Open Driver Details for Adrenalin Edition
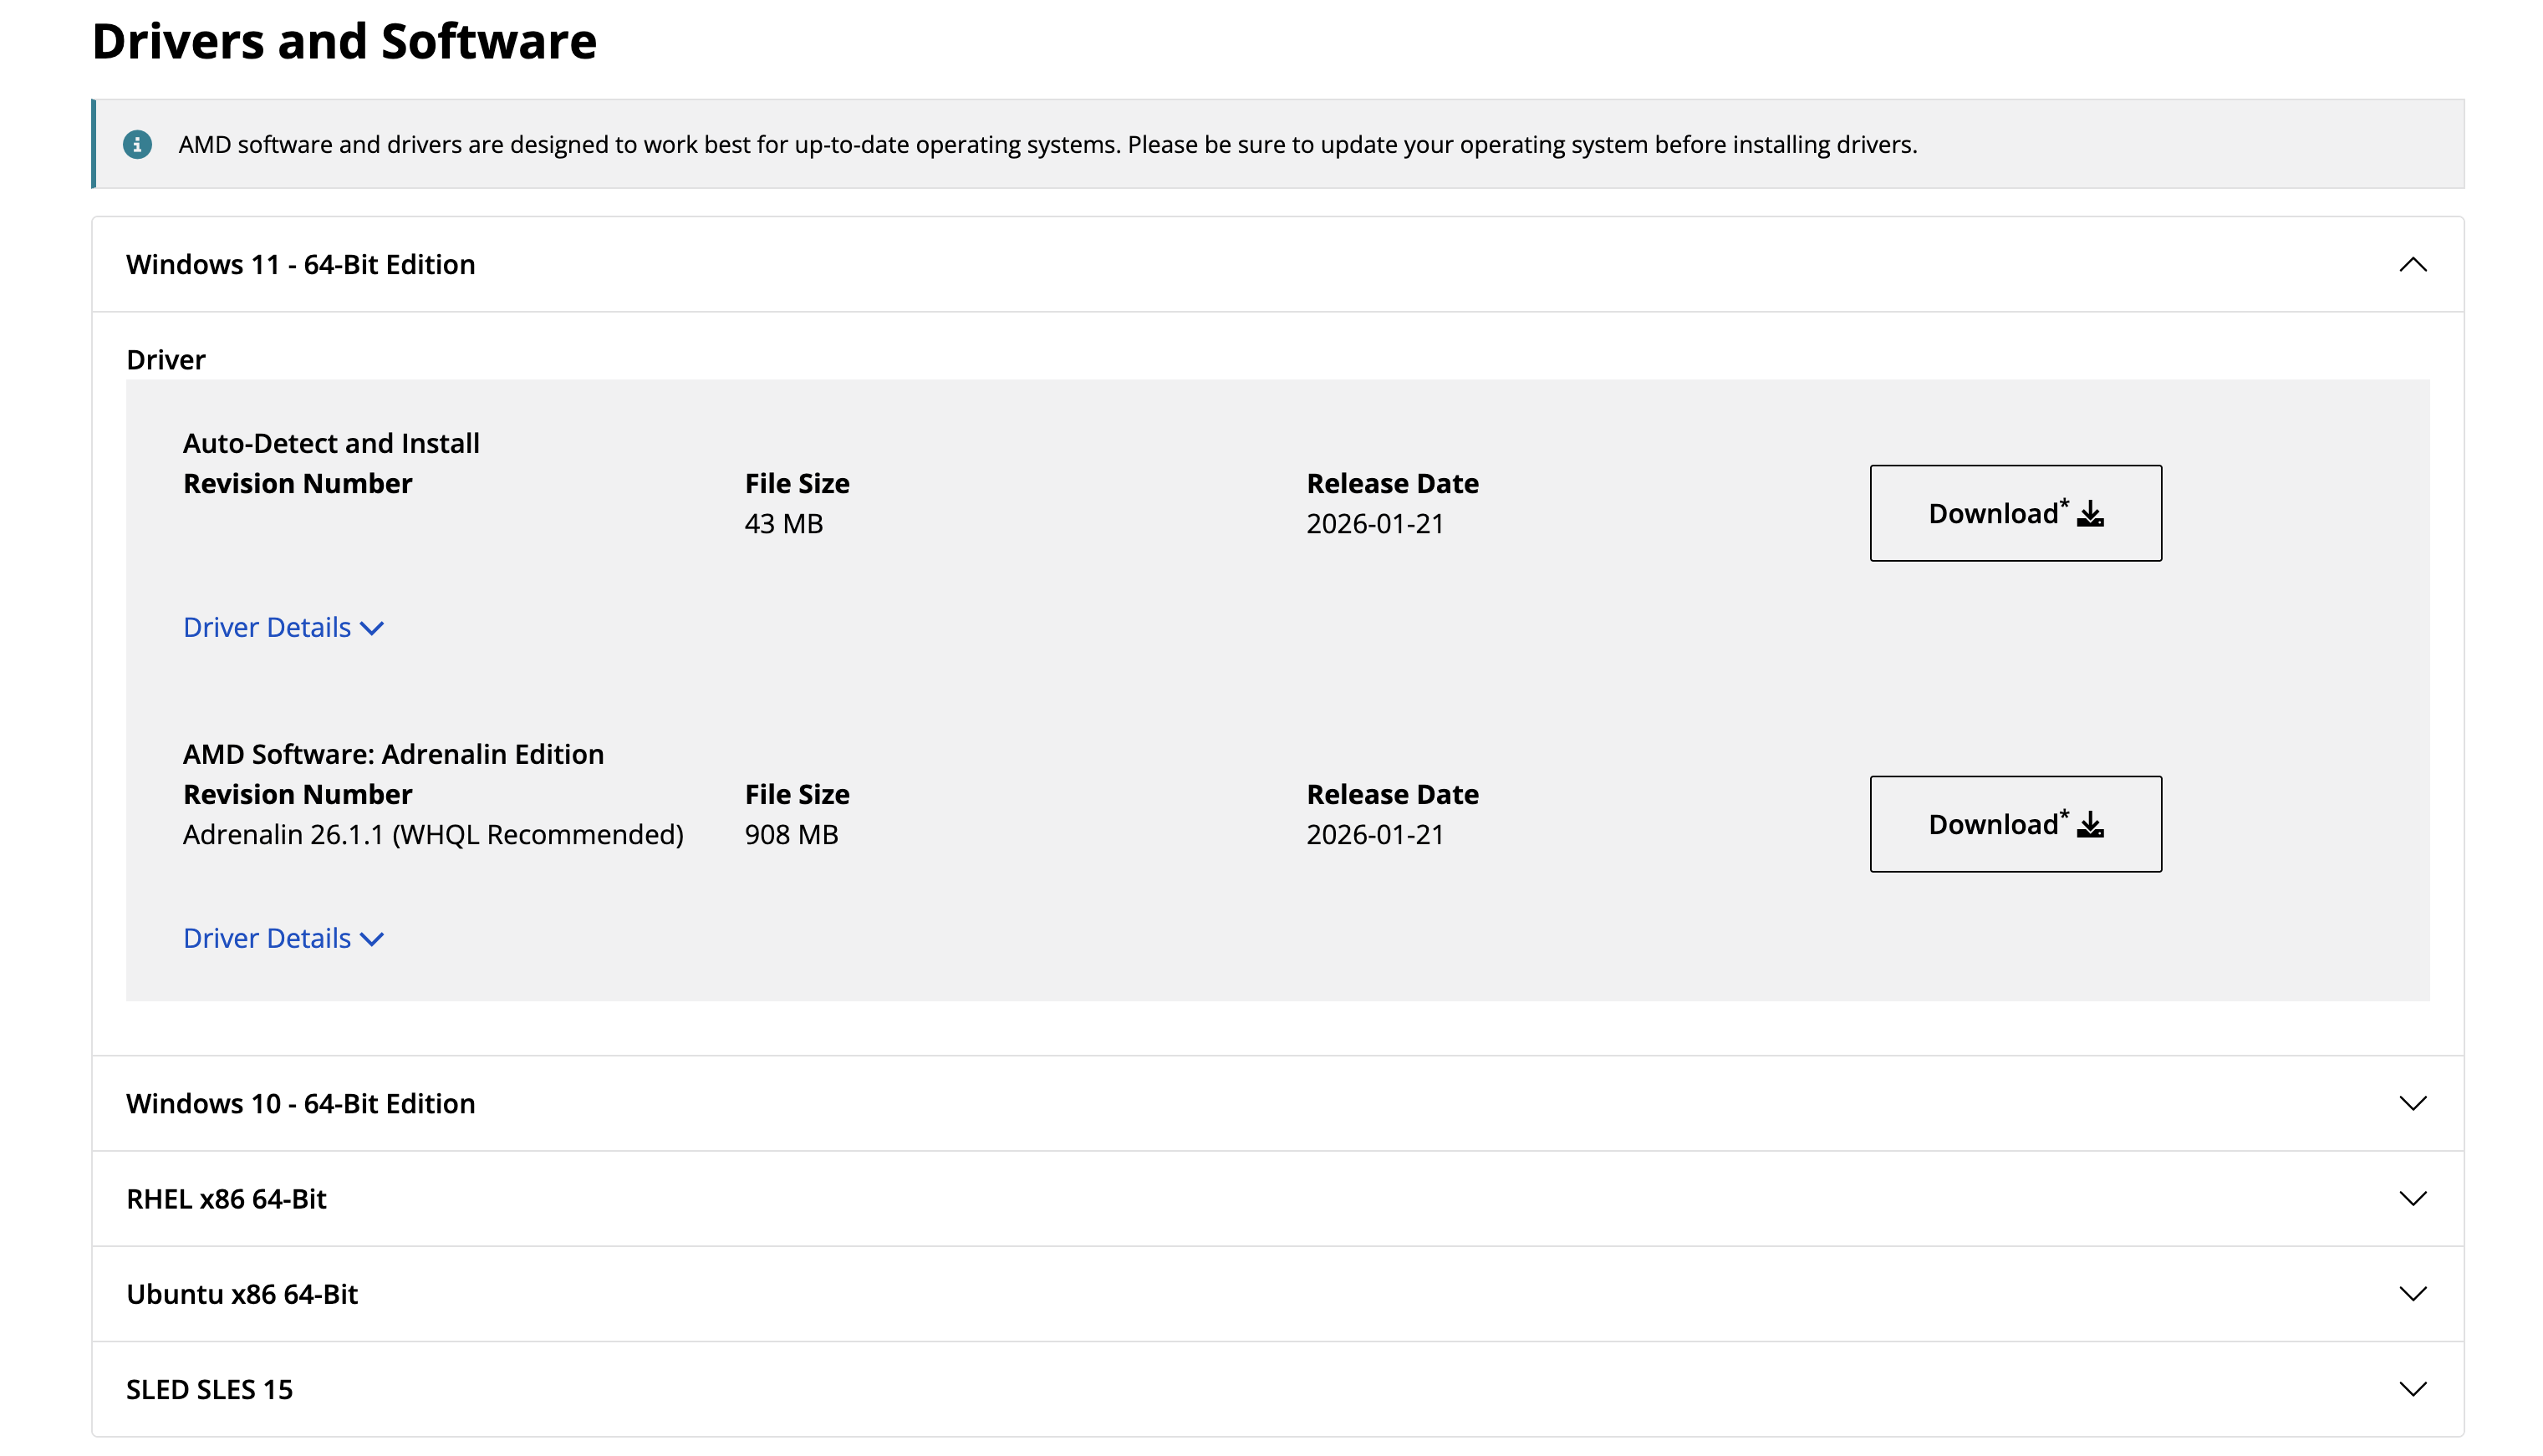2543x1456 pixels. point(267,939)
